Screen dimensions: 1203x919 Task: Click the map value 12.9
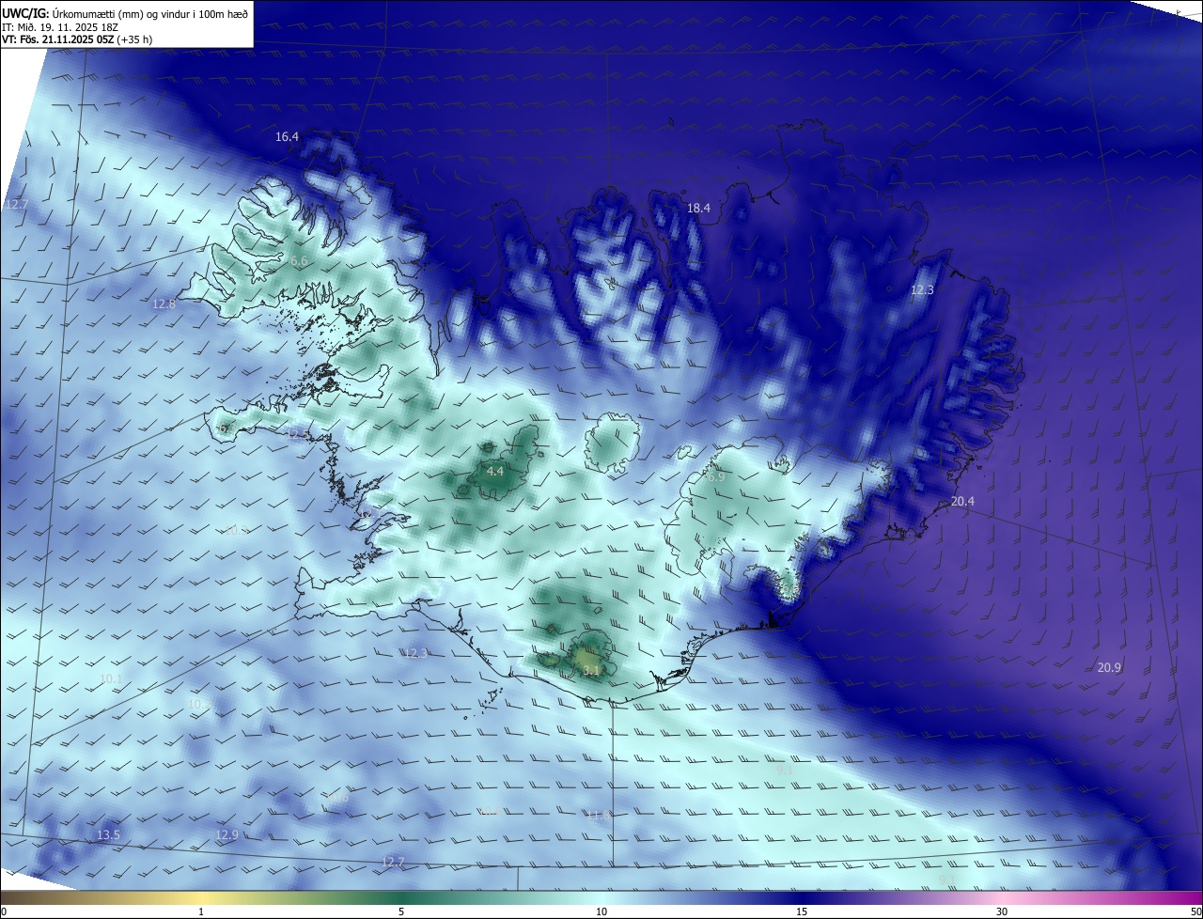(227, 835)
